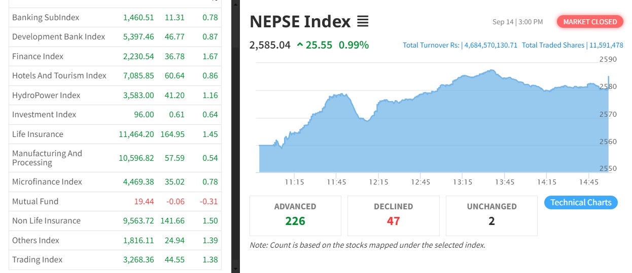This screenshot has height=273, width=632.
Task: Click the Unchanged 2 stocks box
Action: tap(491, 215)
